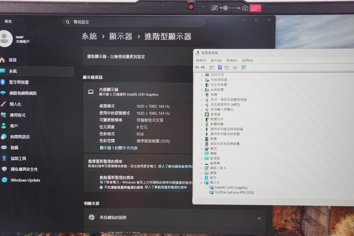The image size is (354, 236).
Task: Open Windows Update settings page
Action: (x=25, y=180)
